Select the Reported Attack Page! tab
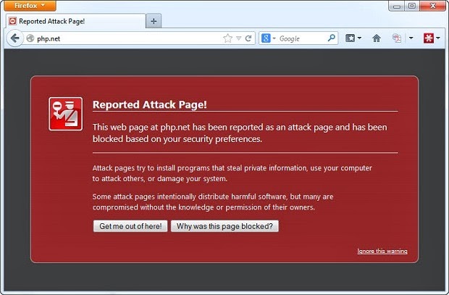Viewport: 449px width, 295px height. point(75,21)
